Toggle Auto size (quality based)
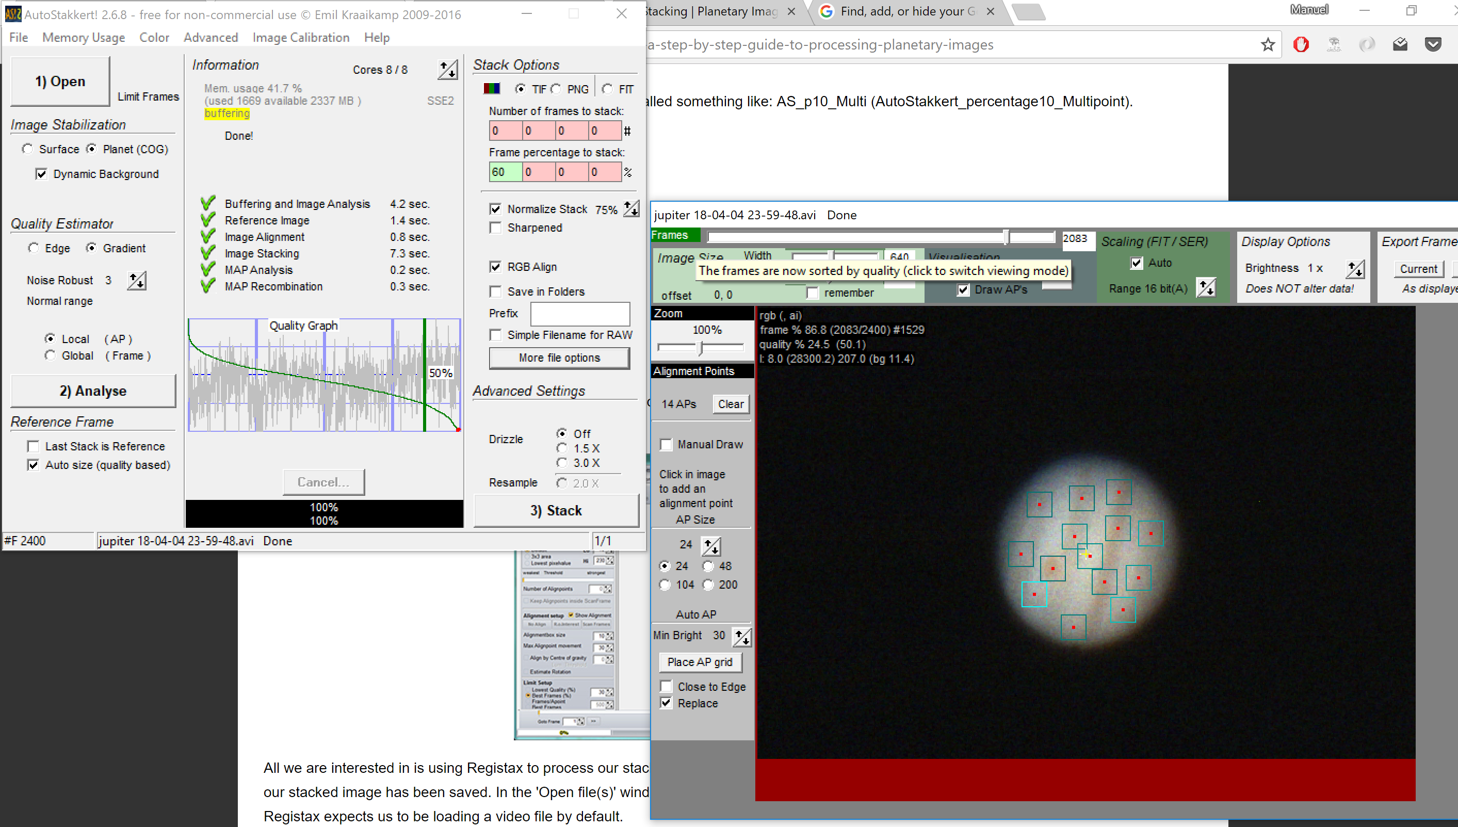This screenshot has height=827, width=1458. tap(33, 465)
